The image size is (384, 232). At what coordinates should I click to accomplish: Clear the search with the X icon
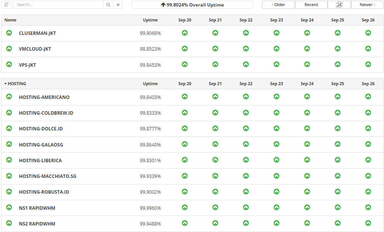pyautogui.click(x=118, y=5)
